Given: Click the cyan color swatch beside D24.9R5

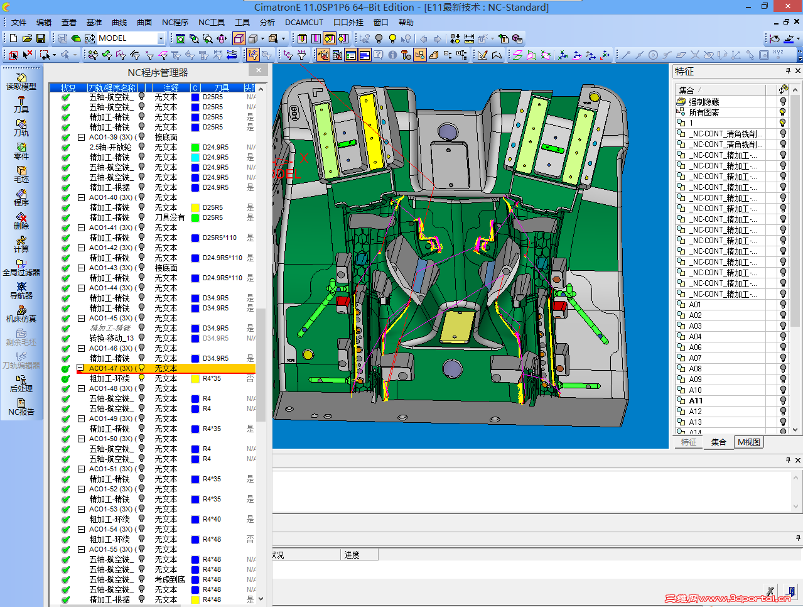Looking at the screenshot, I should pos(195,157).
